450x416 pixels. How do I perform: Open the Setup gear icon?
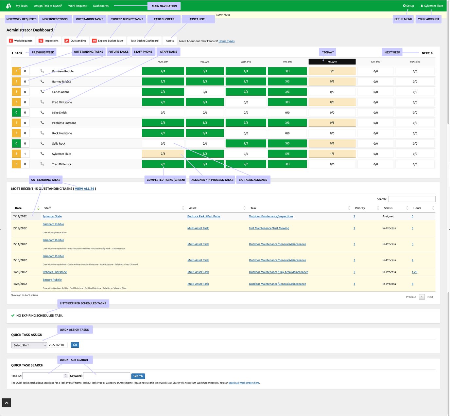coord(405,6)
